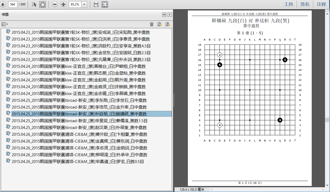
Task: Open bookmark 申真谞 vs 罗玄 白胜0.5目
Action: [78, 161]
